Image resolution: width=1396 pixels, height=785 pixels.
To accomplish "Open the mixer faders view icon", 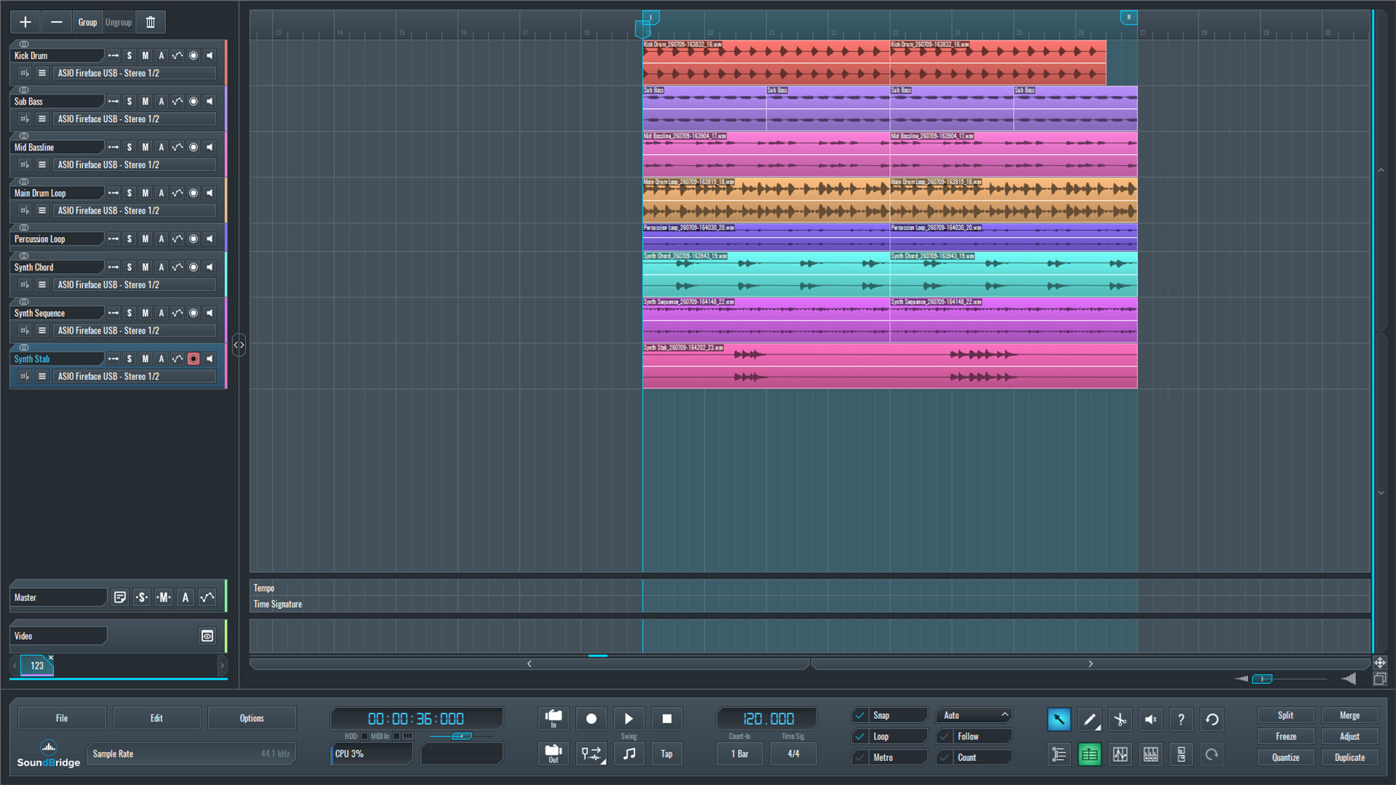I will pyautogui.click(x=1150, y=754).
